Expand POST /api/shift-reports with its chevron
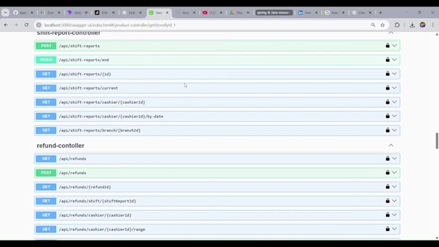Screen dimensions: 439x247 coord(394,45)
